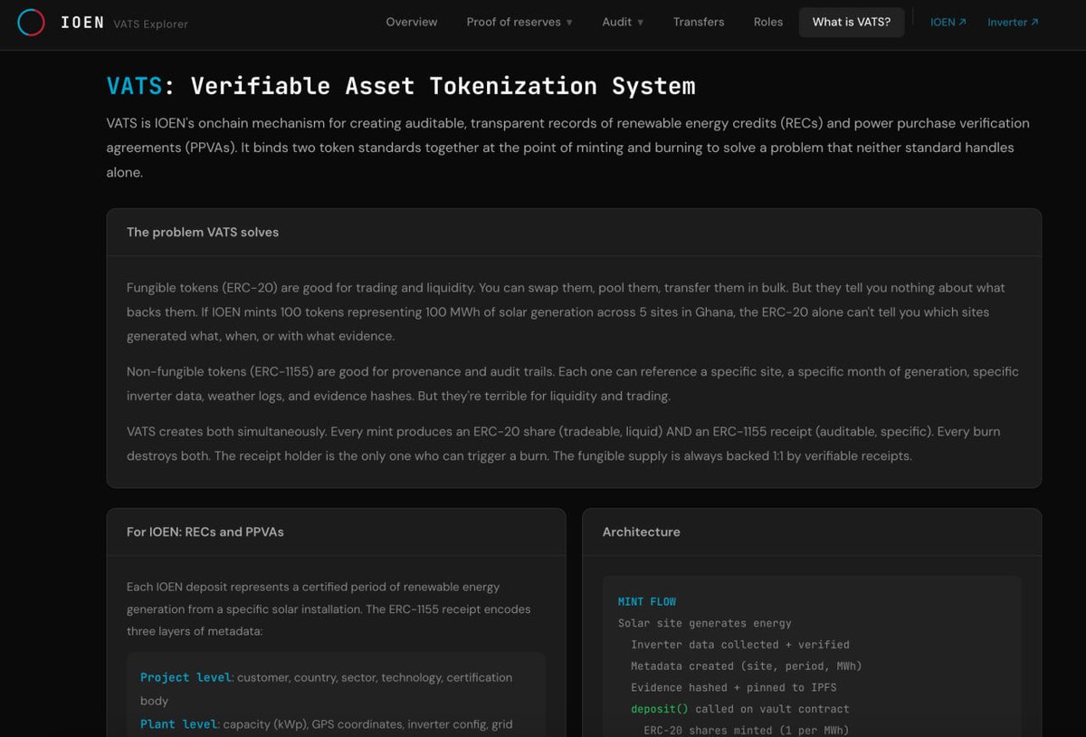1086x737 pixels.
Task: Expand the Proof of reserves dropdown
Action: (519, 22)
